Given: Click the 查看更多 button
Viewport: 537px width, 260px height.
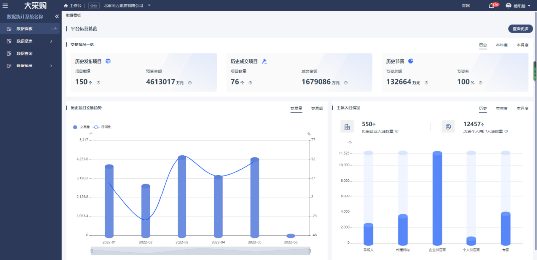Looking at the screenshot, I should tap(520, 29).
